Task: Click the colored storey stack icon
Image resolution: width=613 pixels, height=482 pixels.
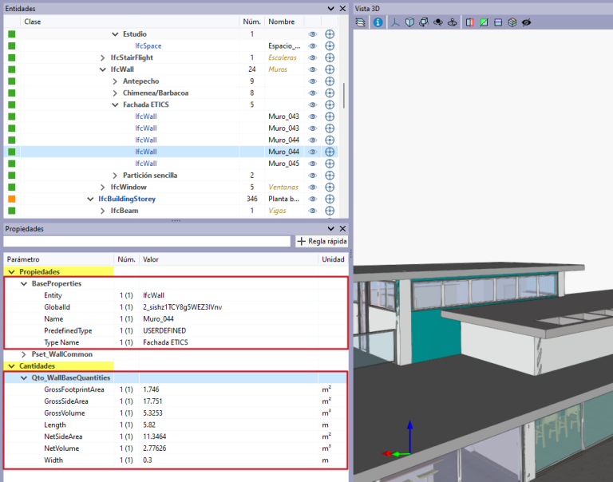Action: tap(512, 22)
